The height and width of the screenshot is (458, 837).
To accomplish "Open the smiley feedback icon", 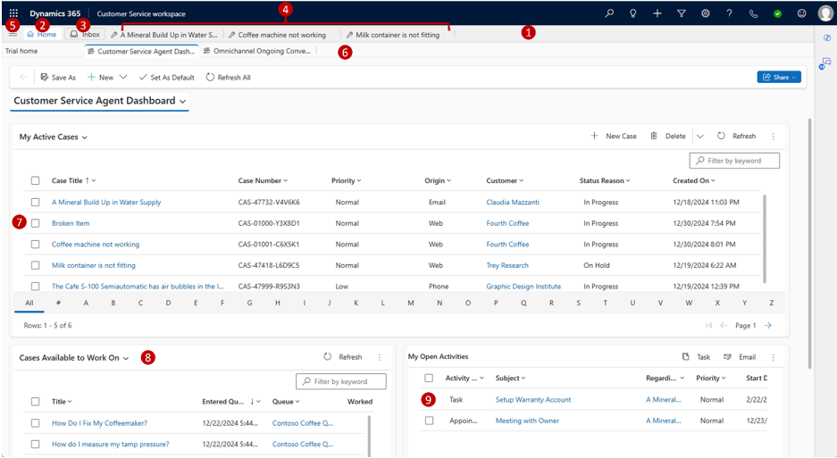I will [802, 13].
